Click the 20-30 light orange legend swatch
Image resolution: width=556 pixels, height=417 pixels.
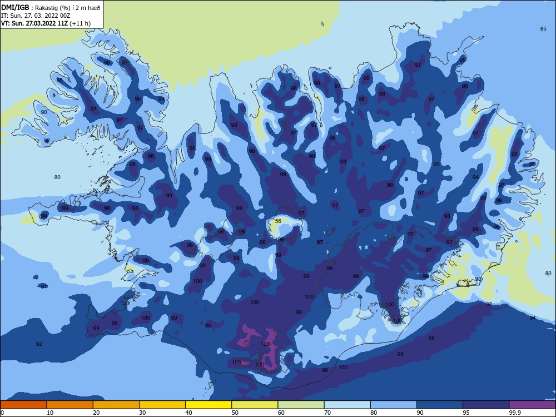point(116,405)
